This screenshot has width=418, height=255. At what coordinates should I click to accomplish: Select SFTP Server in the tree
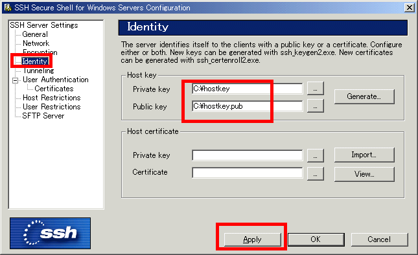click(43, 116)
